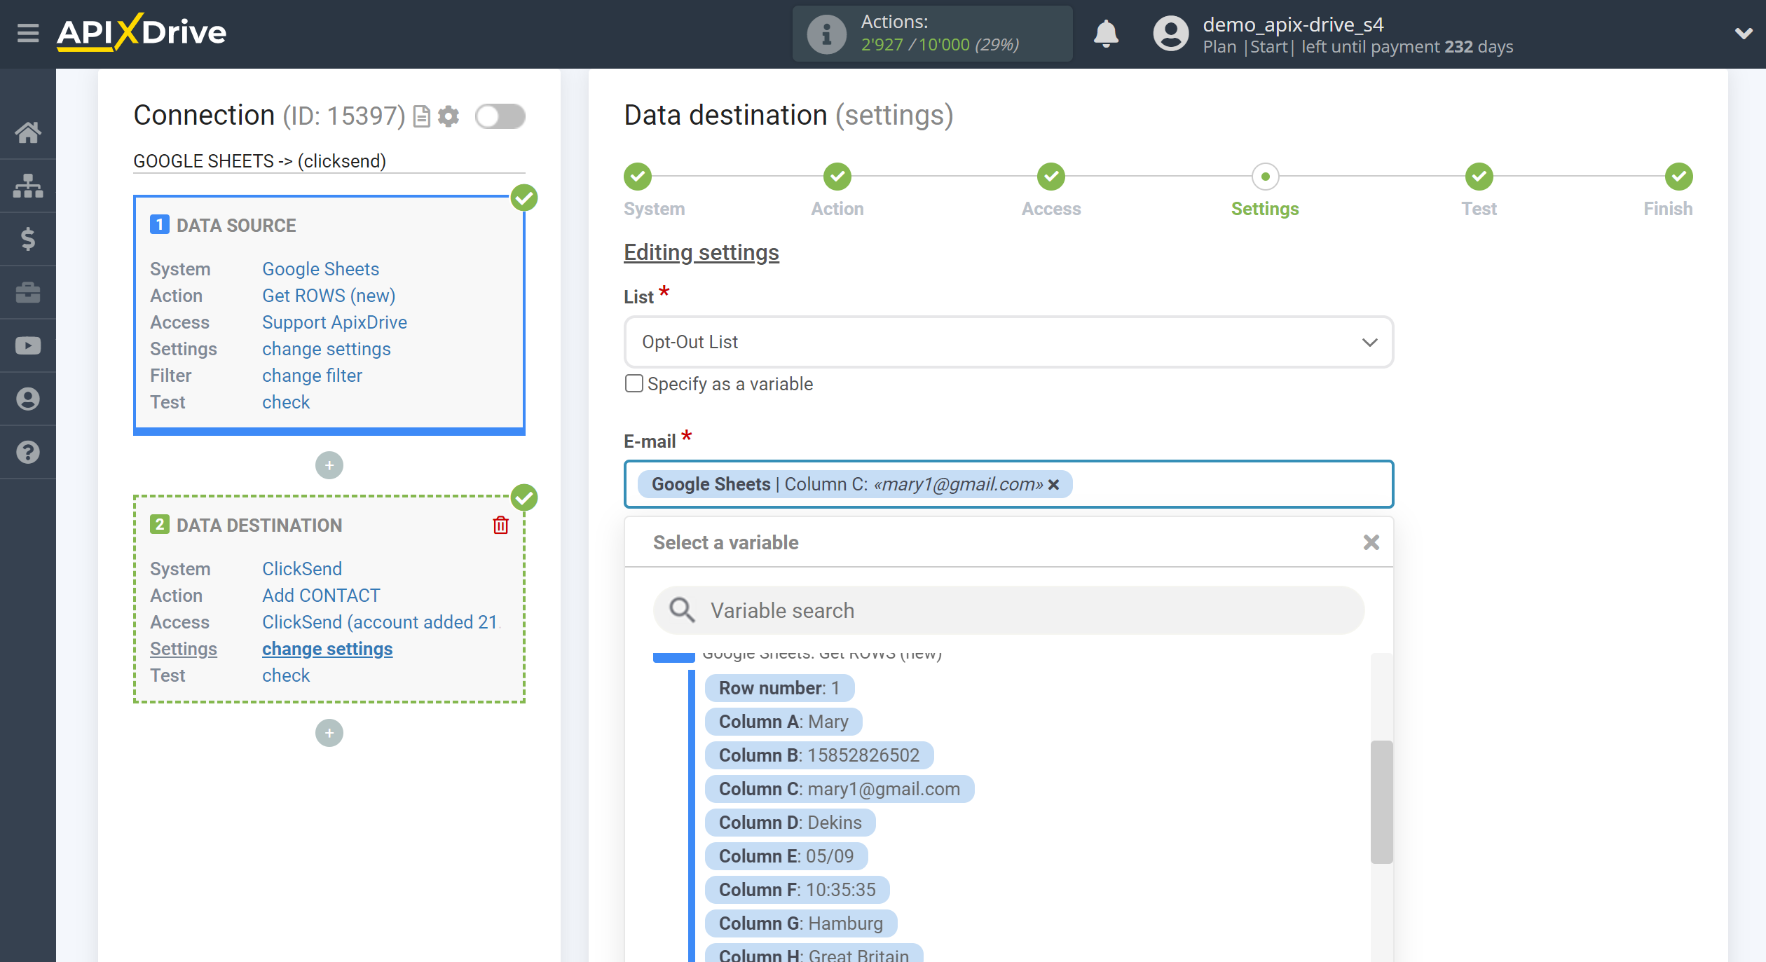The image size is (1766, 962).
Task: Expand the account dropdown arrow
Action: 1744,33
